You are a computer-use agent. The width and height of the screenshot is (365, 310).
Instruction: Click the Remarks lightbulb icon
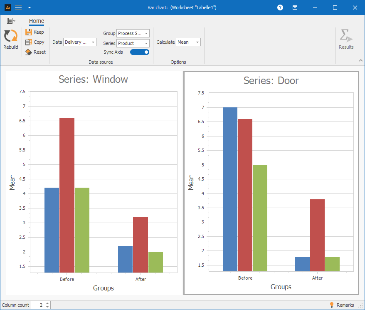(332, 305)
